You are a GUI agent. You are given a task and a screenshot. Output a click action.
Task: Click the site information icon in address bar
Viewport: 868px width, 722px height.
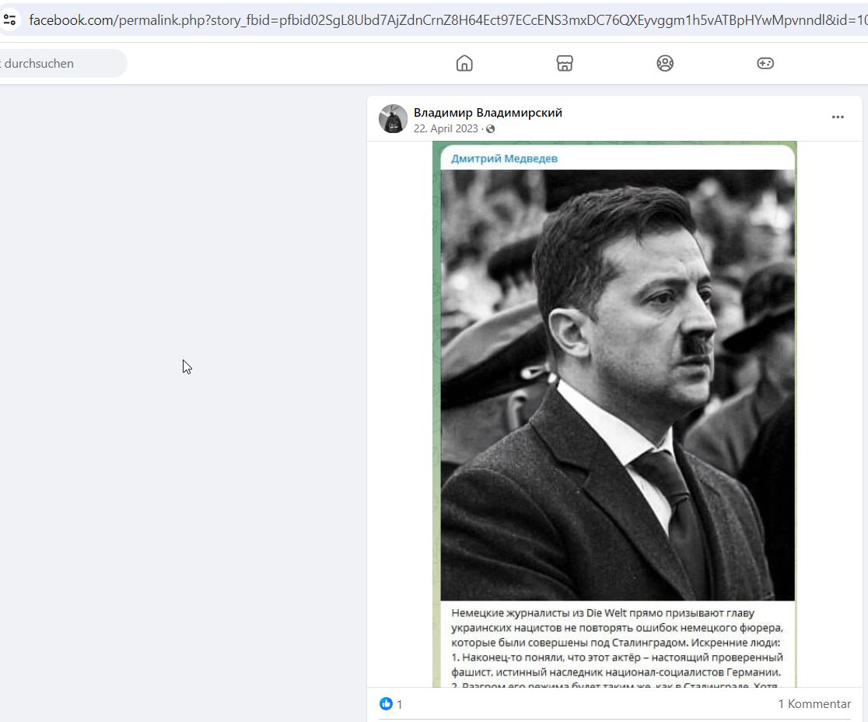(x=9, y=20)
